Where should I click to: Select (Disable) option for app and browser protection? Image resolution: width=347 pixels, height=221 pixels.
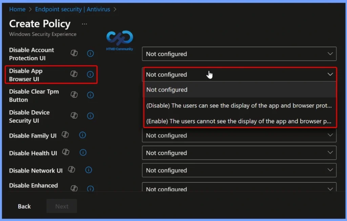[x=240, y=105]
